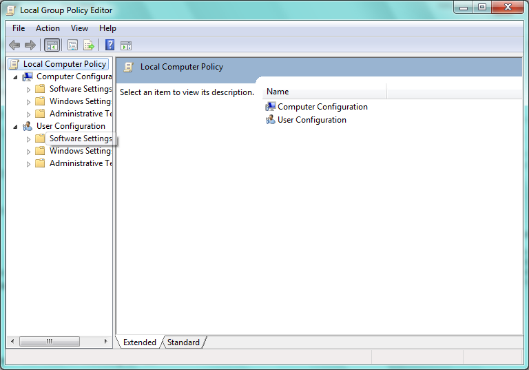The width and height of the screenshot is (529, 370).
Task: Select Windows Settings text under Computer Configuration
Action: (81, 101)
